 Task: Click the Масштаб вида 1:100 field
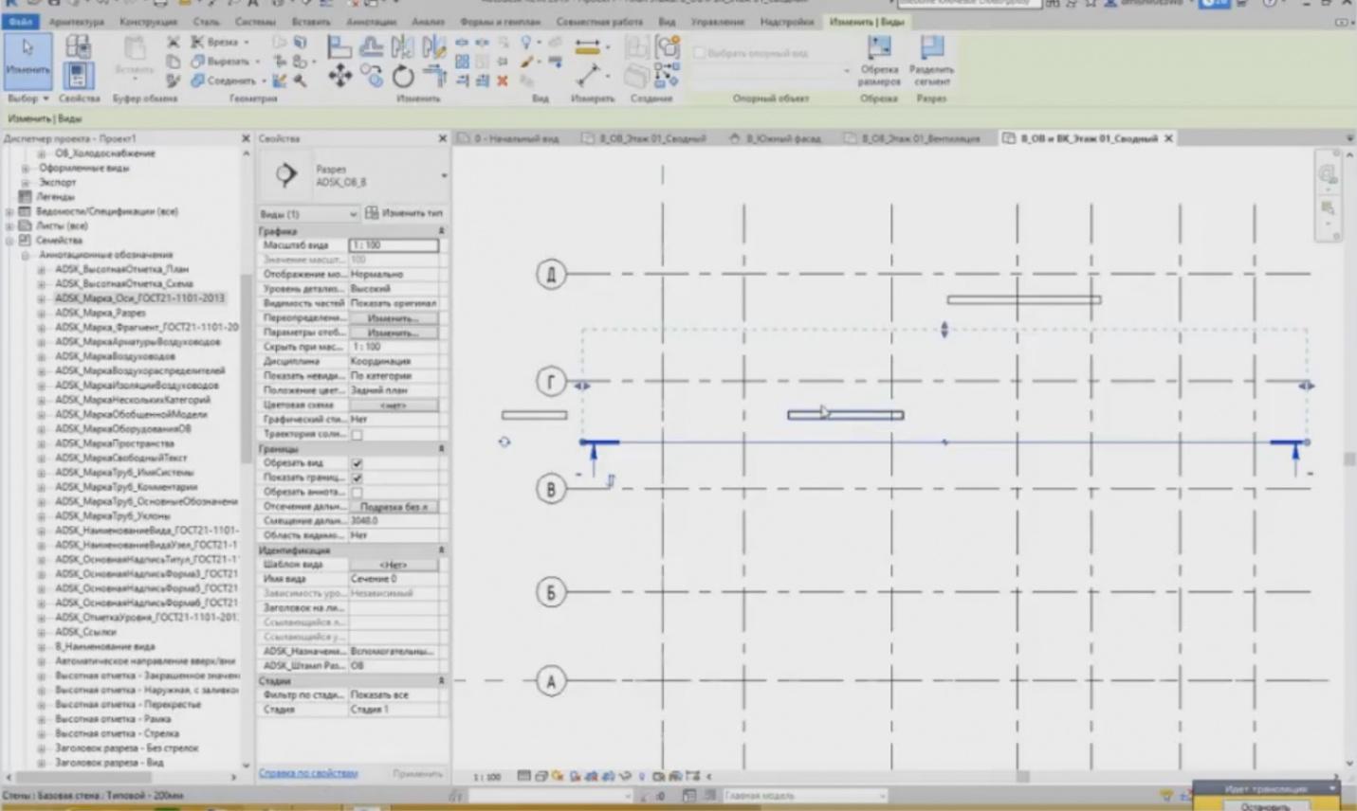394,245
